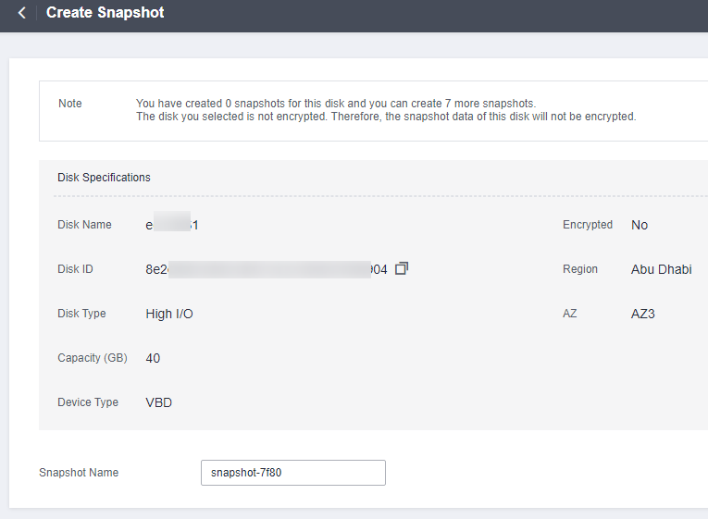
Task: Click the Create Snapshot page title
Action: point(105,13)
